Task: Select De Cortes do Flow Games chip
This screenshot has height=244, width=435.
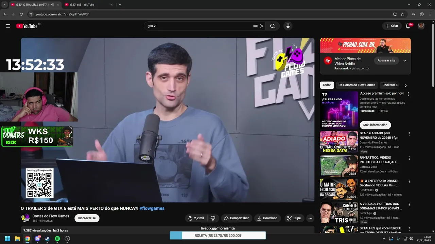Action: [x=357, y=85]
